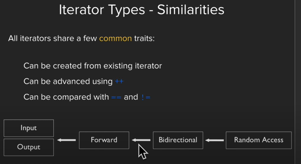The width and height of the screenshot is (301, 164).
Task: Click the Random Access box
Action: (x=258, y=140)
